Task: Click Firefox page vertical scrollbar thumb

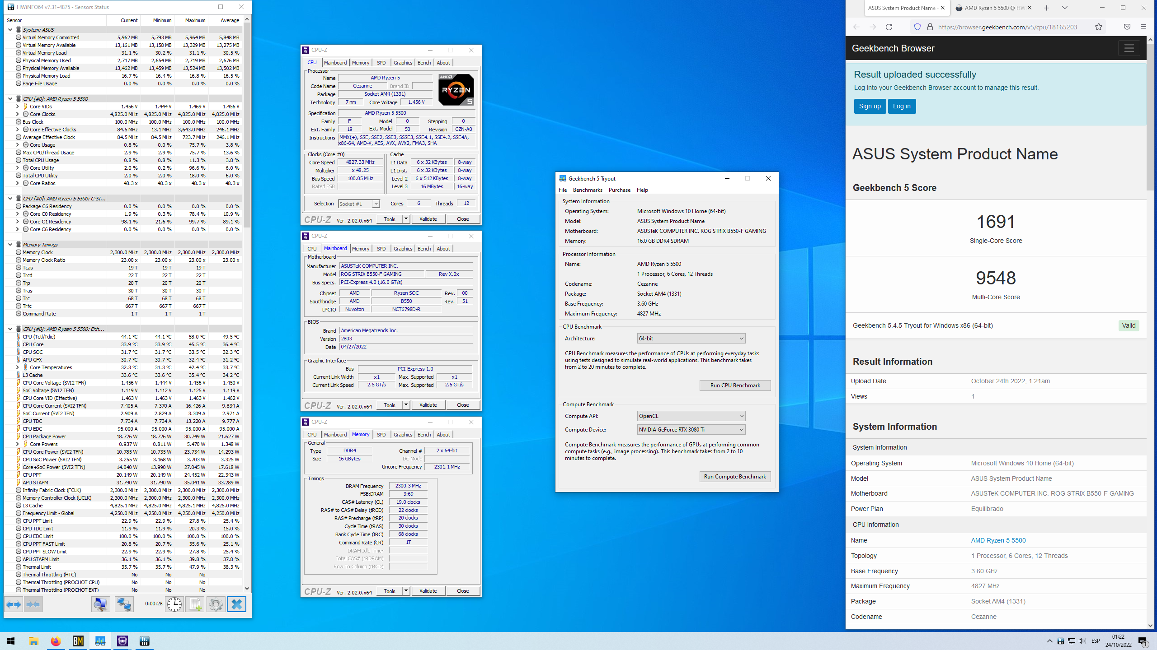Action: pos(1151,117)
